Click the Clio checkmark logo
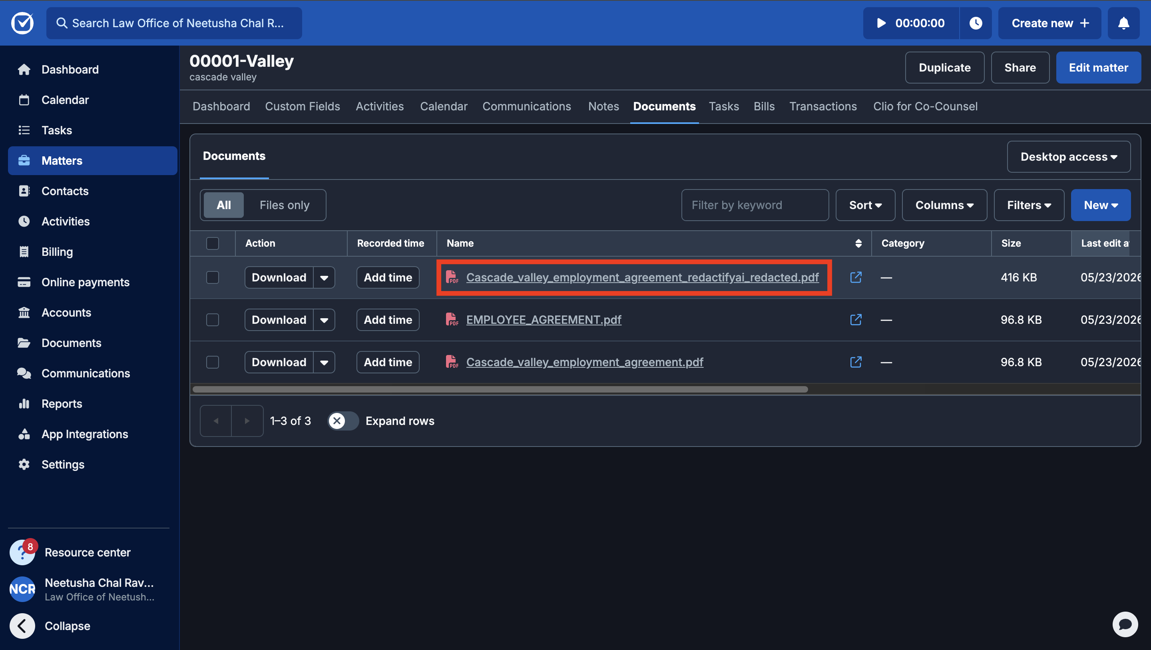The image size is (1151, 650). (x=22, y=23)
